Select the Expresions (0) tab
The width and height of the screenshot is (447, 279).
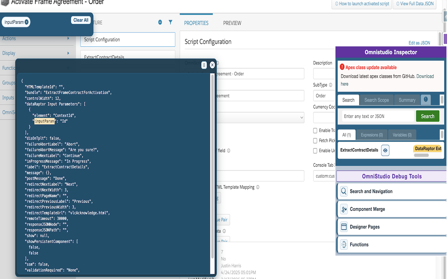point(372,135)
